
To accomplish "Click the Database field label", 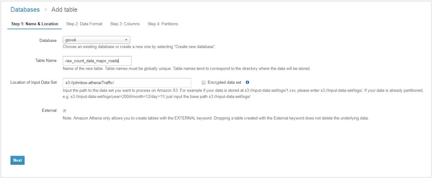I will (48, 40).
